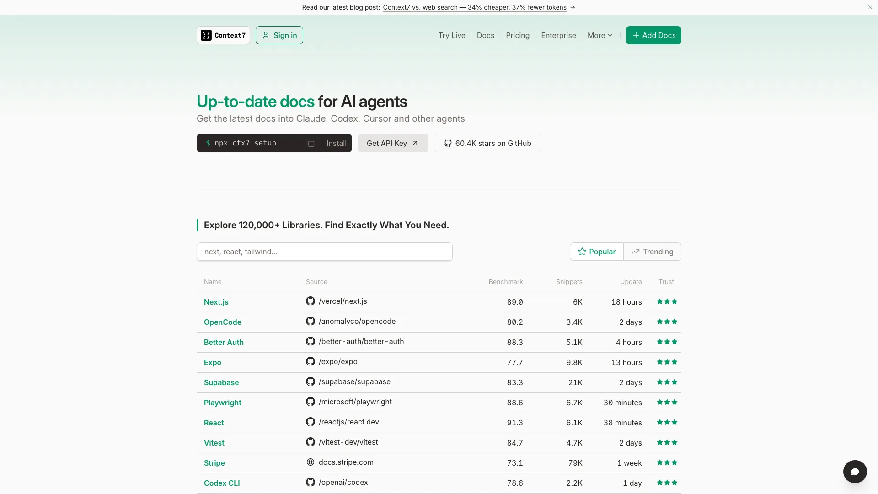Click the GitHub icon beside /expo/expo
The image size is (878, 494).
click(x=311, y=361)
